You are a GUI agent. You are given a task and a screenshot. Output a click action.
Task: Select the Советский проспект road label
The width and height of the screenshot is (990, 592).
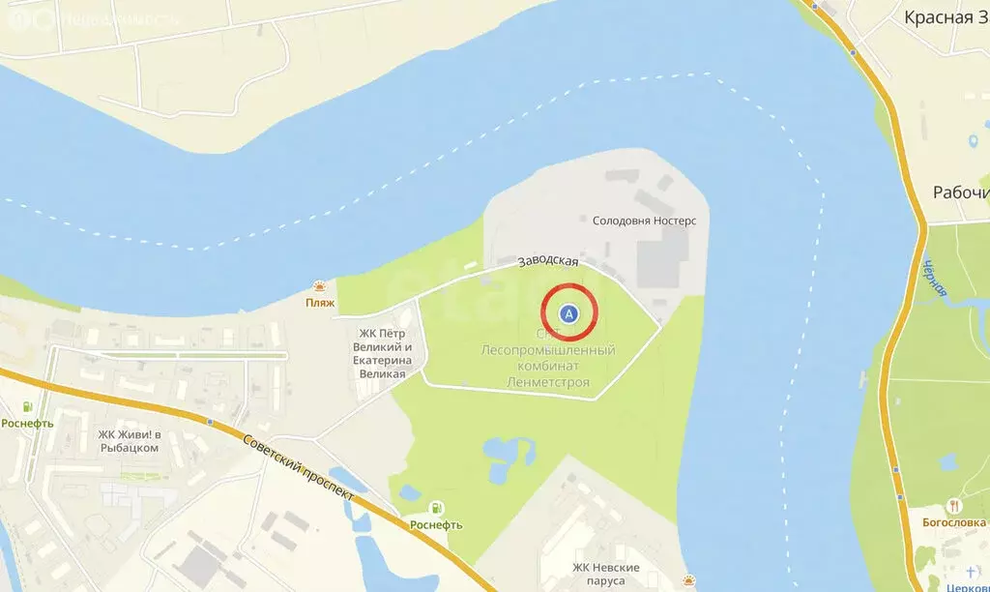298,468
